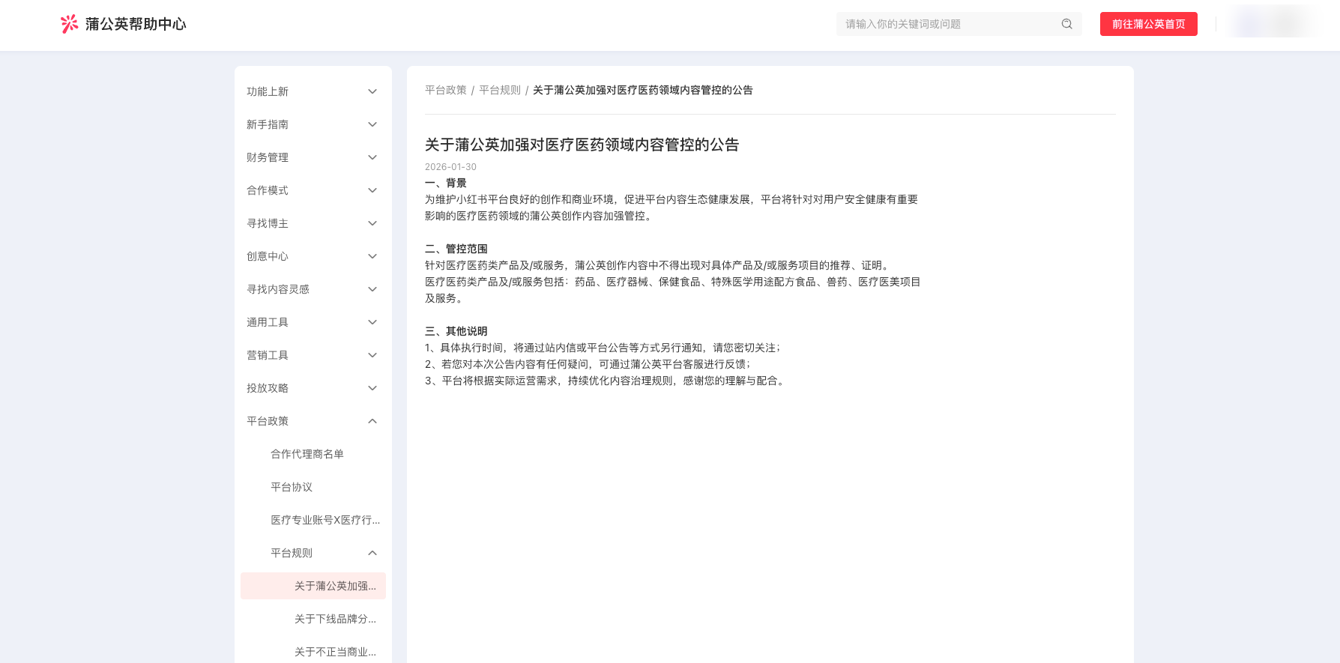Select the 寻找内容灵感 menu label
This screenshot has width=1340, height=663.
click(278, 289)
